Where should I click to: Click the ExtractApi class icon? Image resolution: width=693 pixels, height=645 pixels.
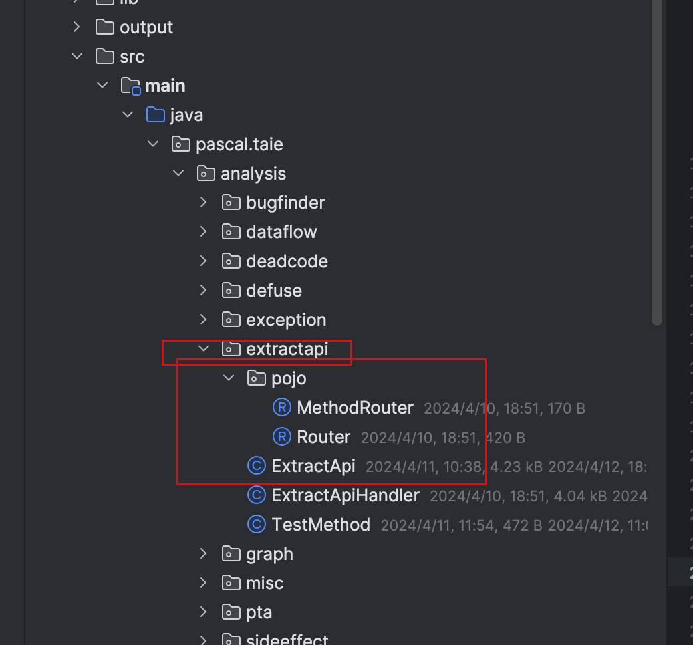256,465
